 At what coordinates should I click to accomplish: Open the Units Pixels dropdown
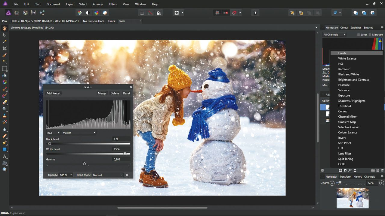pyautogui.click(x=129, y=21)
